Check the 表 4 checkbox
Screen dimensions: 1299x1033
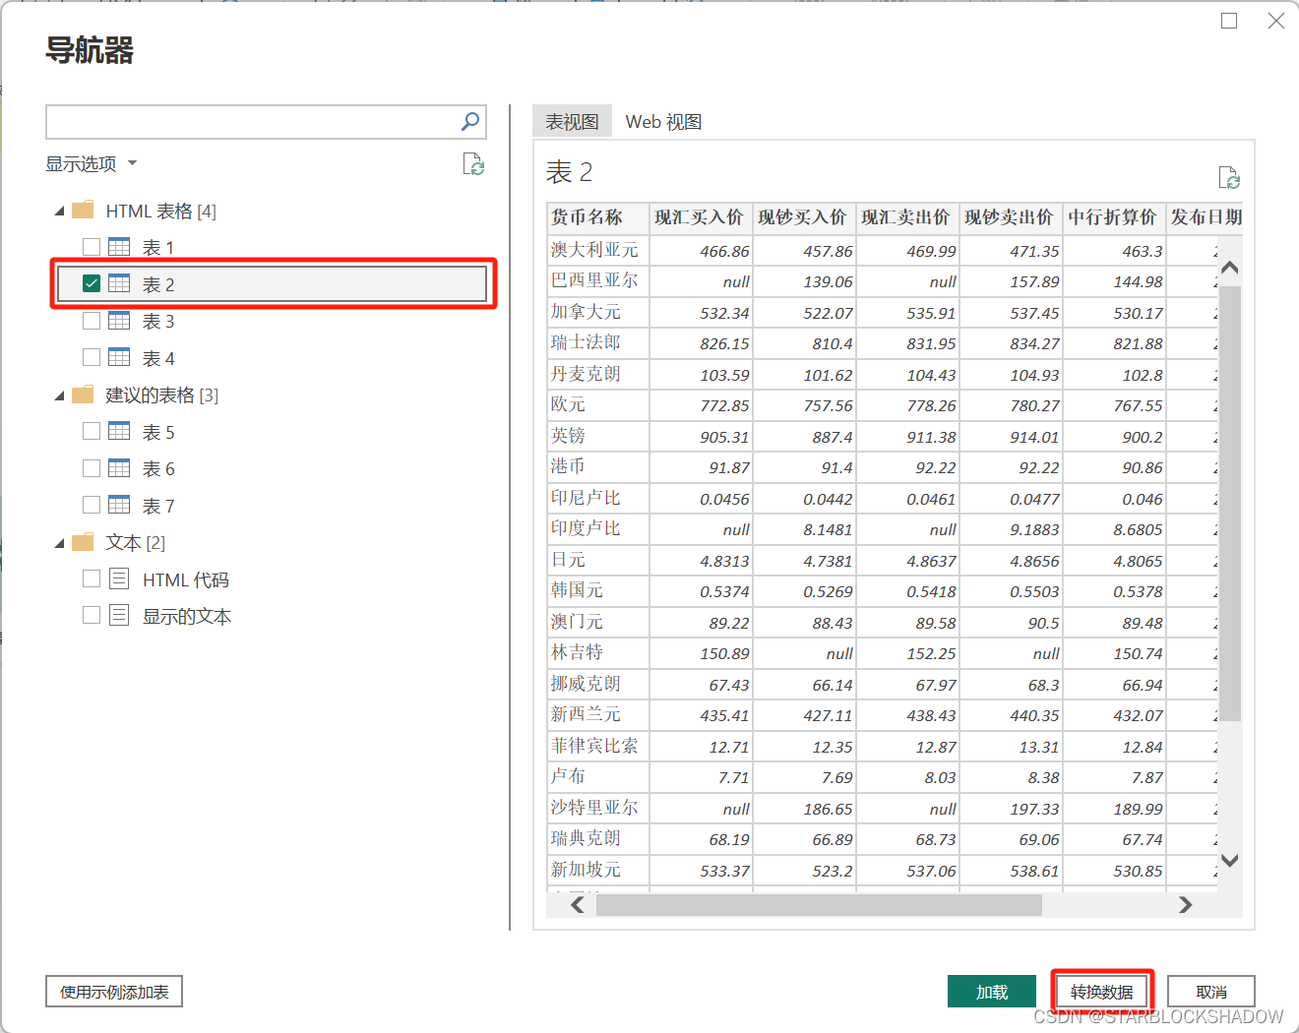[92, 357]
